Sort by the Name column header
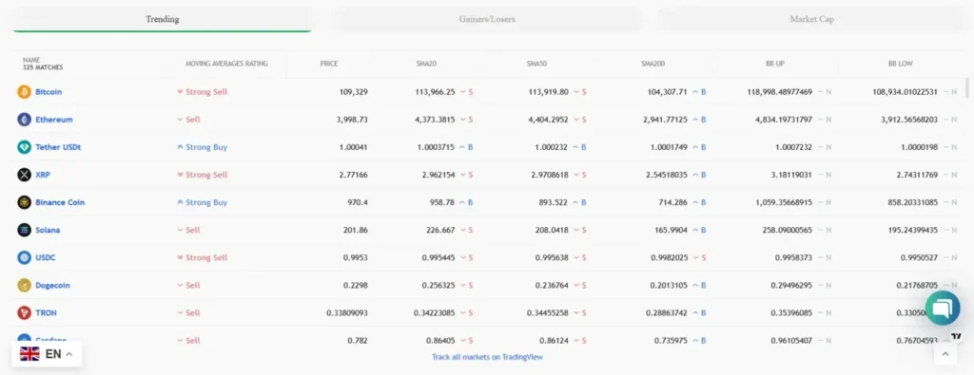The height and width of the screenshot is (375, 974). coord(43,64)
